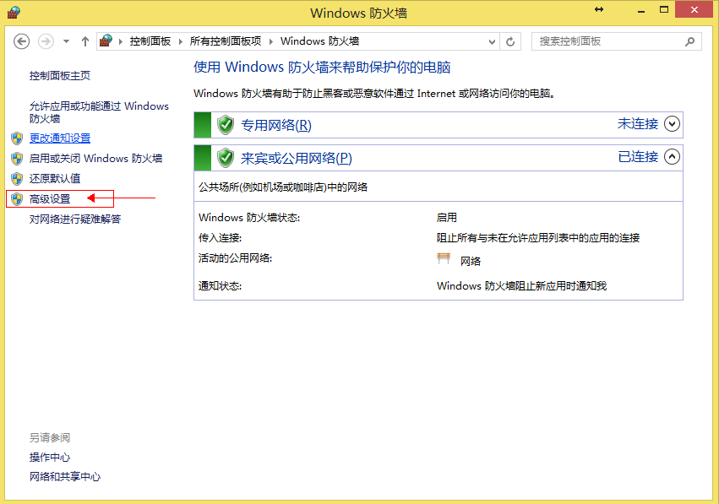Click shield icon beside 高级设置

(17, 199)
